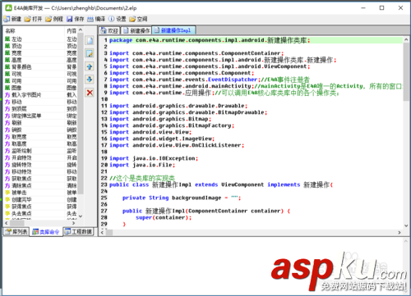The image size is (411, 296).
Task: Select the 可视 property row
Action: coord(40,74)
